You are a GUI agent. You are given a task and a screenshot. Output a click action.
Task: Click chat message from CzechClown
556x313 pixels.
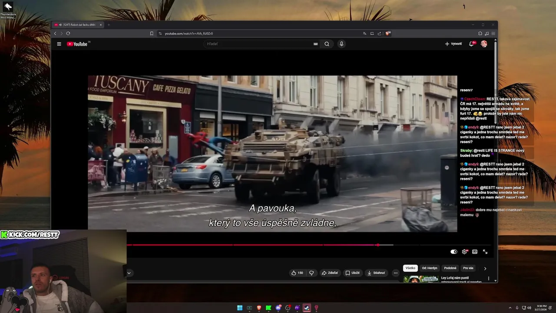click(x=495, y=109)
